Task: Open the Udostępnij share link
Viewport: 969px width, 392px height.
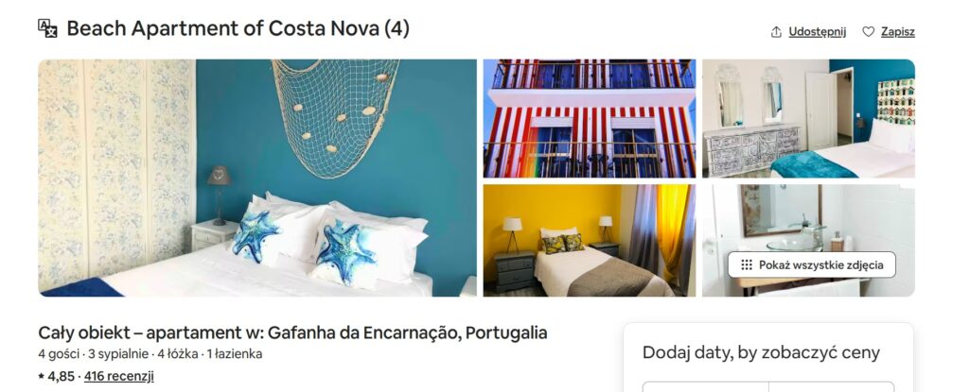Action: (x=817, y=31)
